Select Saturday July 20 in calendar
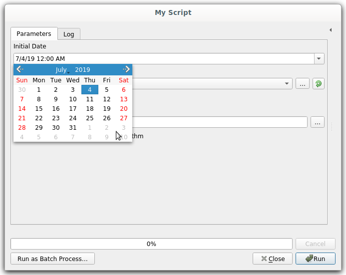This screenshot has width=346, height=275. [124, 108]
